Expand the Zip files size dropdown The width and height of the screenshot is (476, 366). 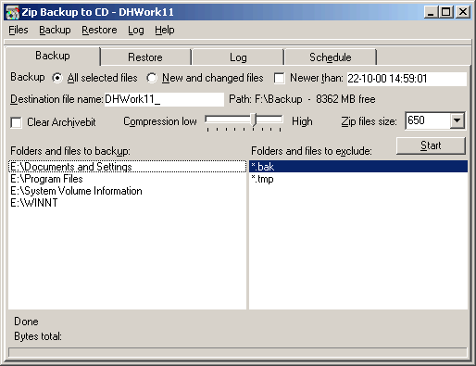(457, 120)
